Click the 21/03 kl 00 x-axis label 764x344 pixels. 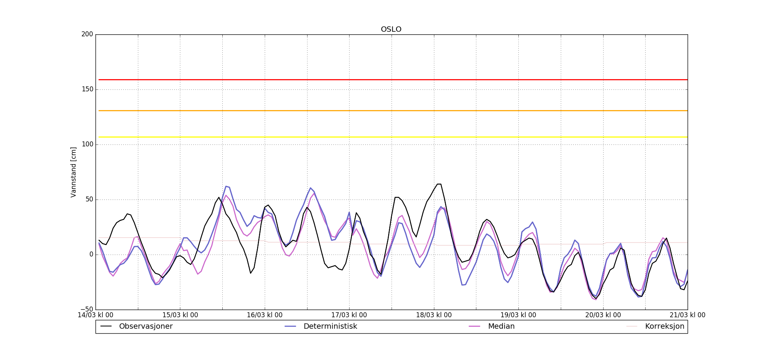tap(687, 315)
